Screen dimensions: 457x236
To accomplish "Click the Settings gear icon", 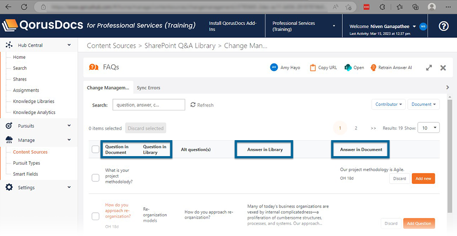I will pyautogui.click(x=9, y=188).
